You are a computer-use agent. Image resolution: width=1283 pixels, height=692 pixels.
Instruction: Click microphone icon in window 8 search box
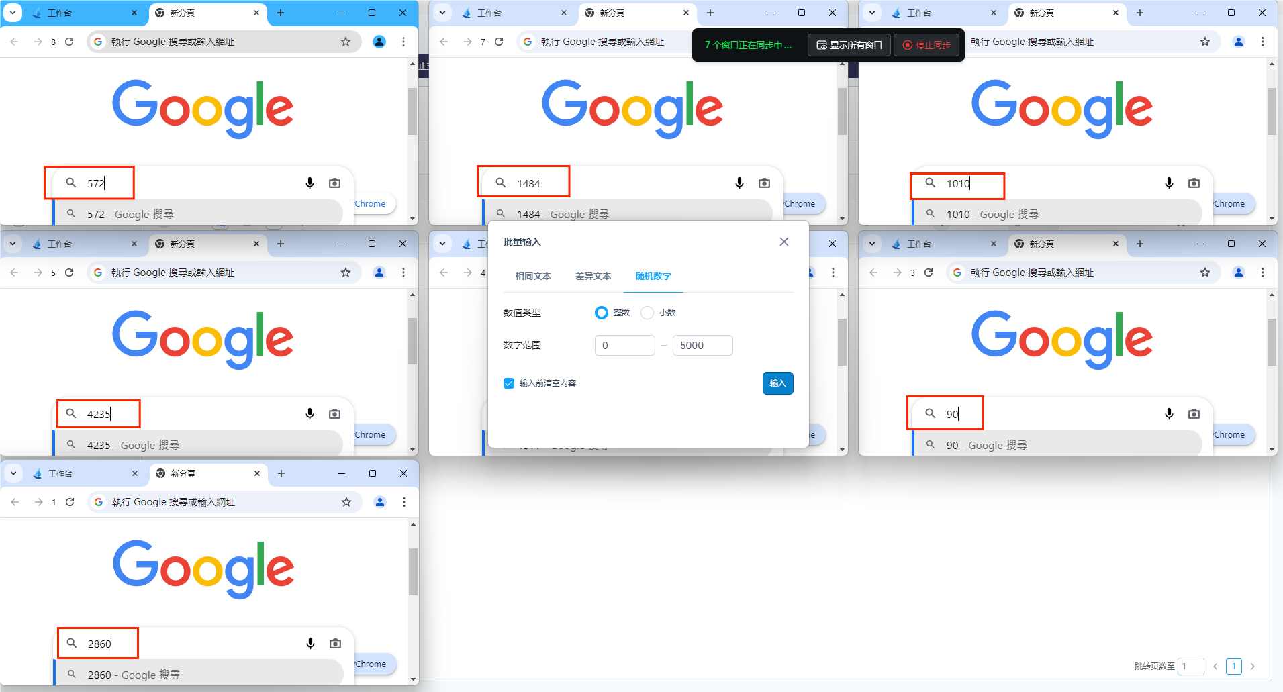point(310,183)
